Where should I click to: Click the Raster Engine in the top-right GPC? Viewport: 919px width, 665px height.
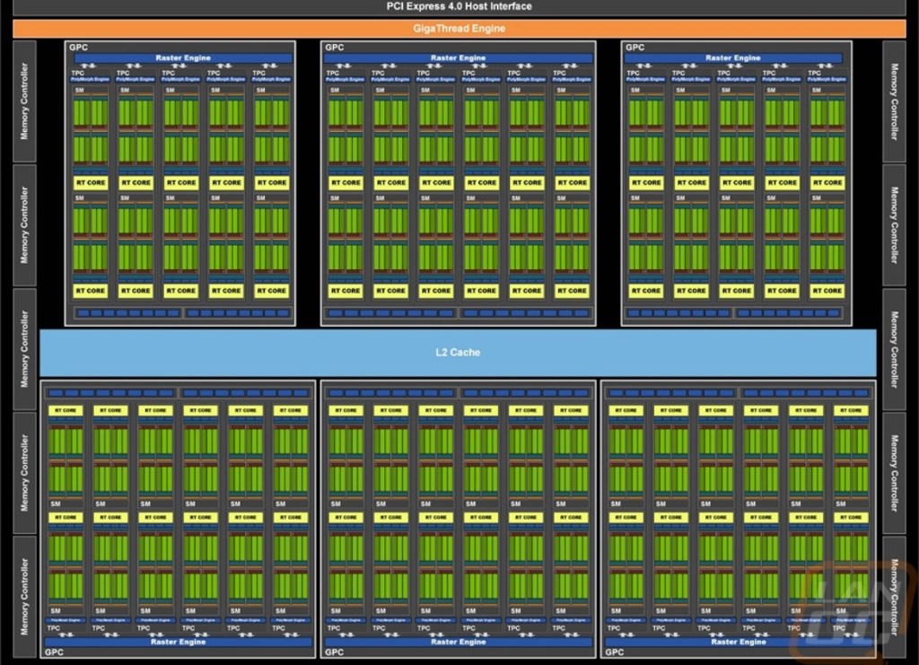733,58
